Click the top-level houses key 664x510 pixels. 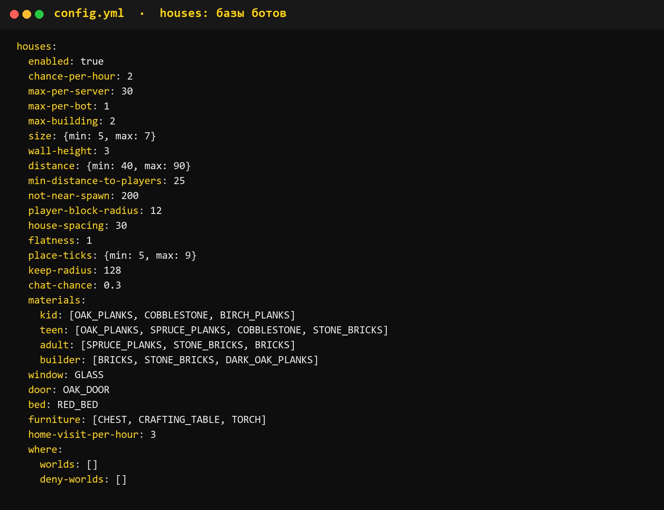34,46
